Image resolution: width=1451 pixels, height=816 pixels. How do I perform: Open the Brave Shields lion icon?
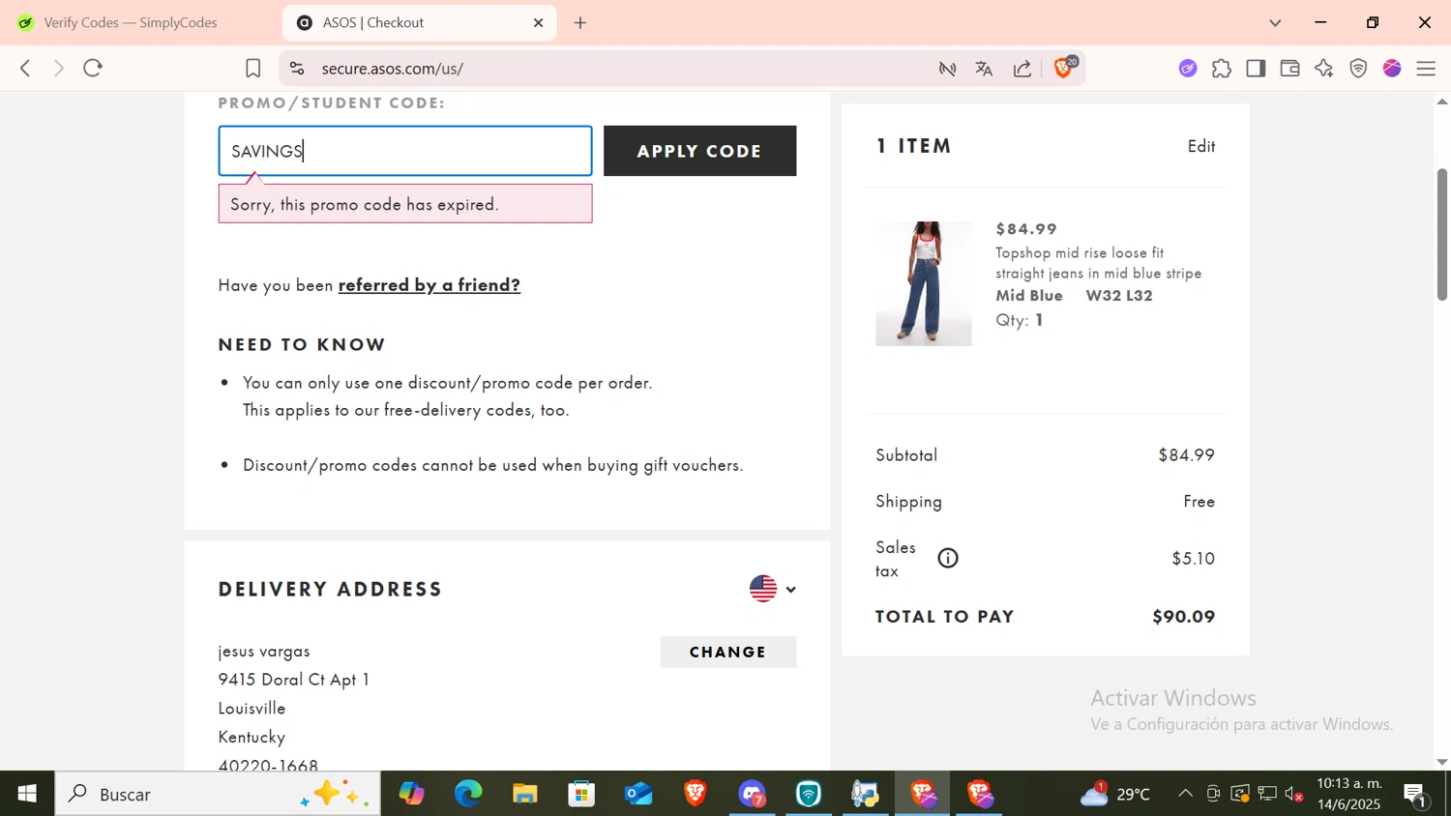click(x=1064, y=67)
